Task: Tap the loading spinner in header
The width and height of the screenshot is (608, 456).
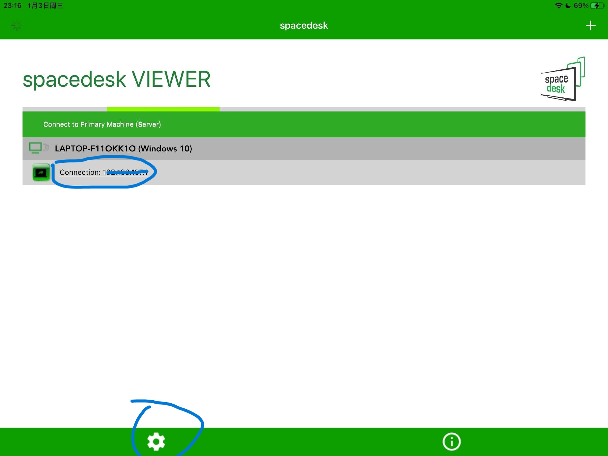Action: (x=17, y=26)
